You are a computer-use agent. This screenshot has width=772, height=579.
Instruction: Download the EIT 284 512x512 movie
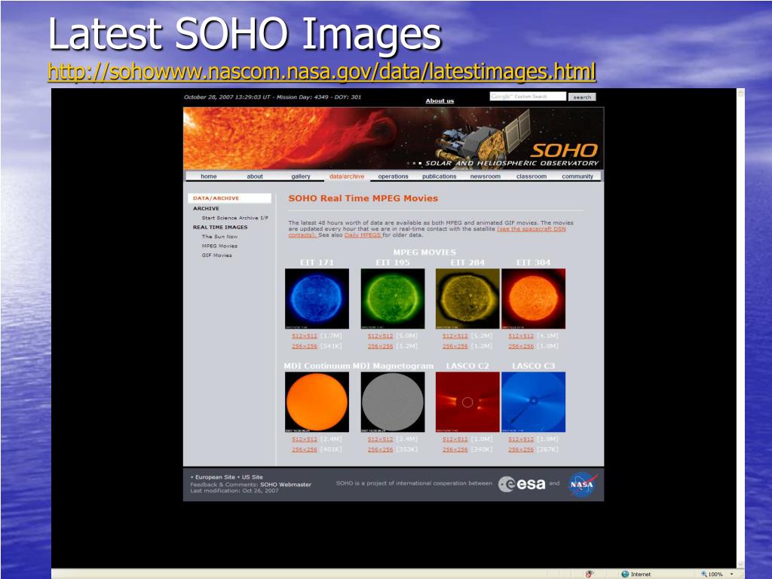coord(455,335)
